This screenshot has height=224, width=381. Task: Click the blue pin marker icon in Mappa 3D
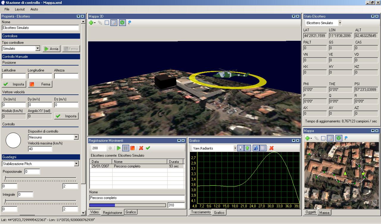coord(129,23)
